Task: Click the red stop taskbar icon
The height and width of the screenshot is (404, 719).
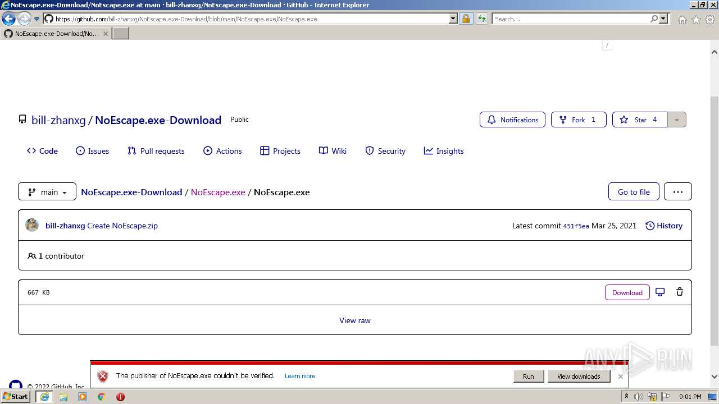Action: (x=120, y=397)
